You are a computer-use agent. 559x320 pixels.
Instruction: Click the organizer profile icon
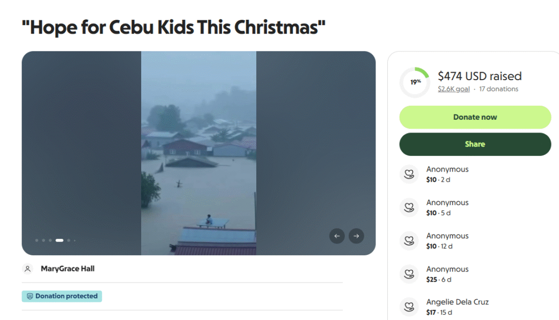click(28, 269)
